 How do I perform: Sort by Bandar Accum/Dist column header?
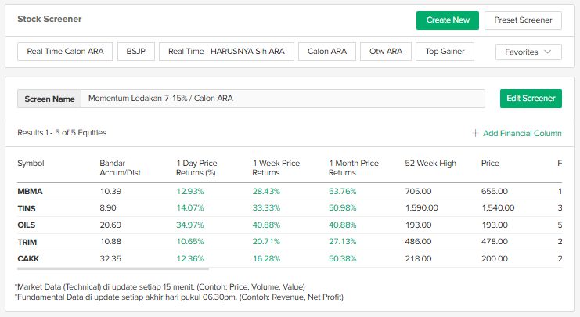(119, 168)
